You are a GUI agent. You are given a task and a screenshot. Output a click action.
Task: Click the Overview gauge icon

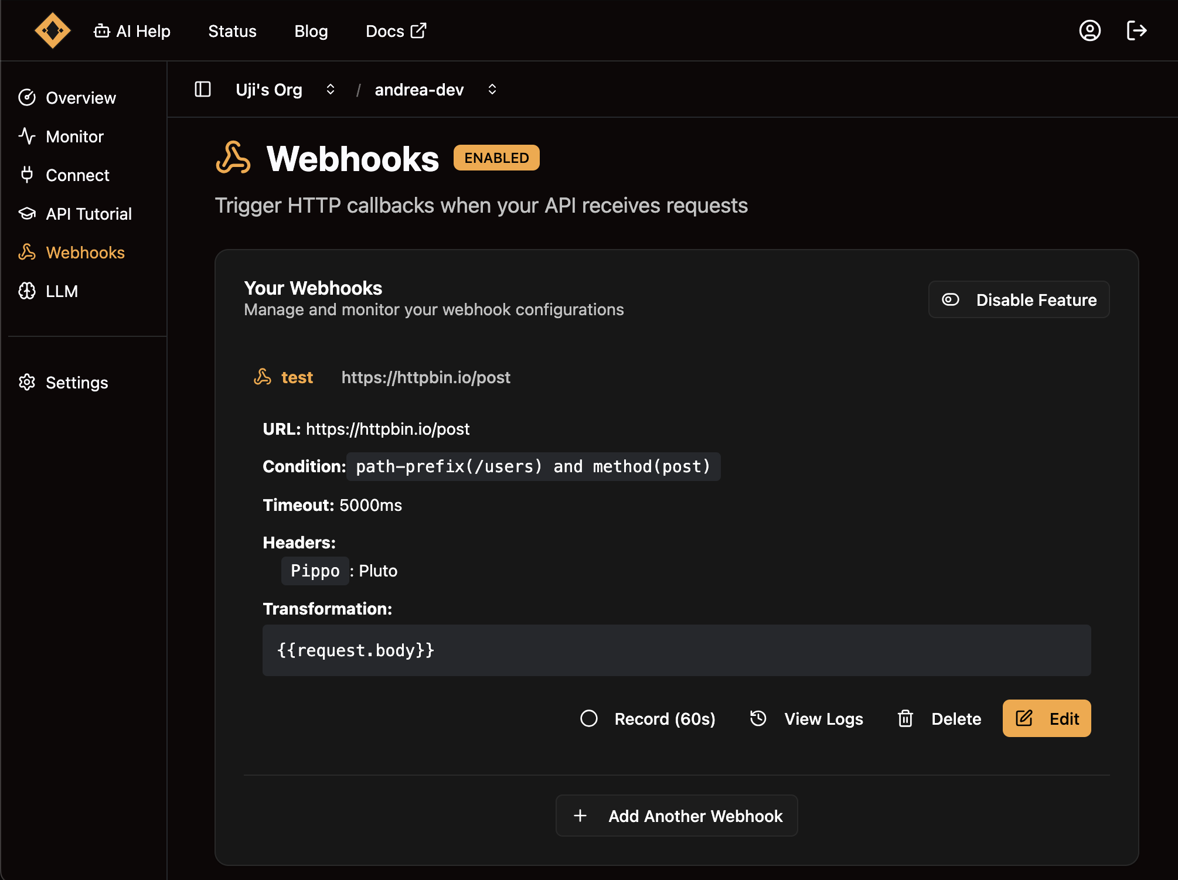click(x=27, y=97)
